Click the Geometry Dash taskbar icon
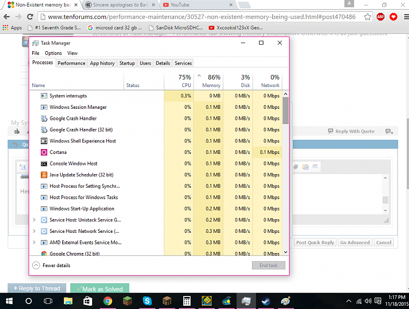The width and height of the screenshot is (409, 309). (x=207, y=301)
